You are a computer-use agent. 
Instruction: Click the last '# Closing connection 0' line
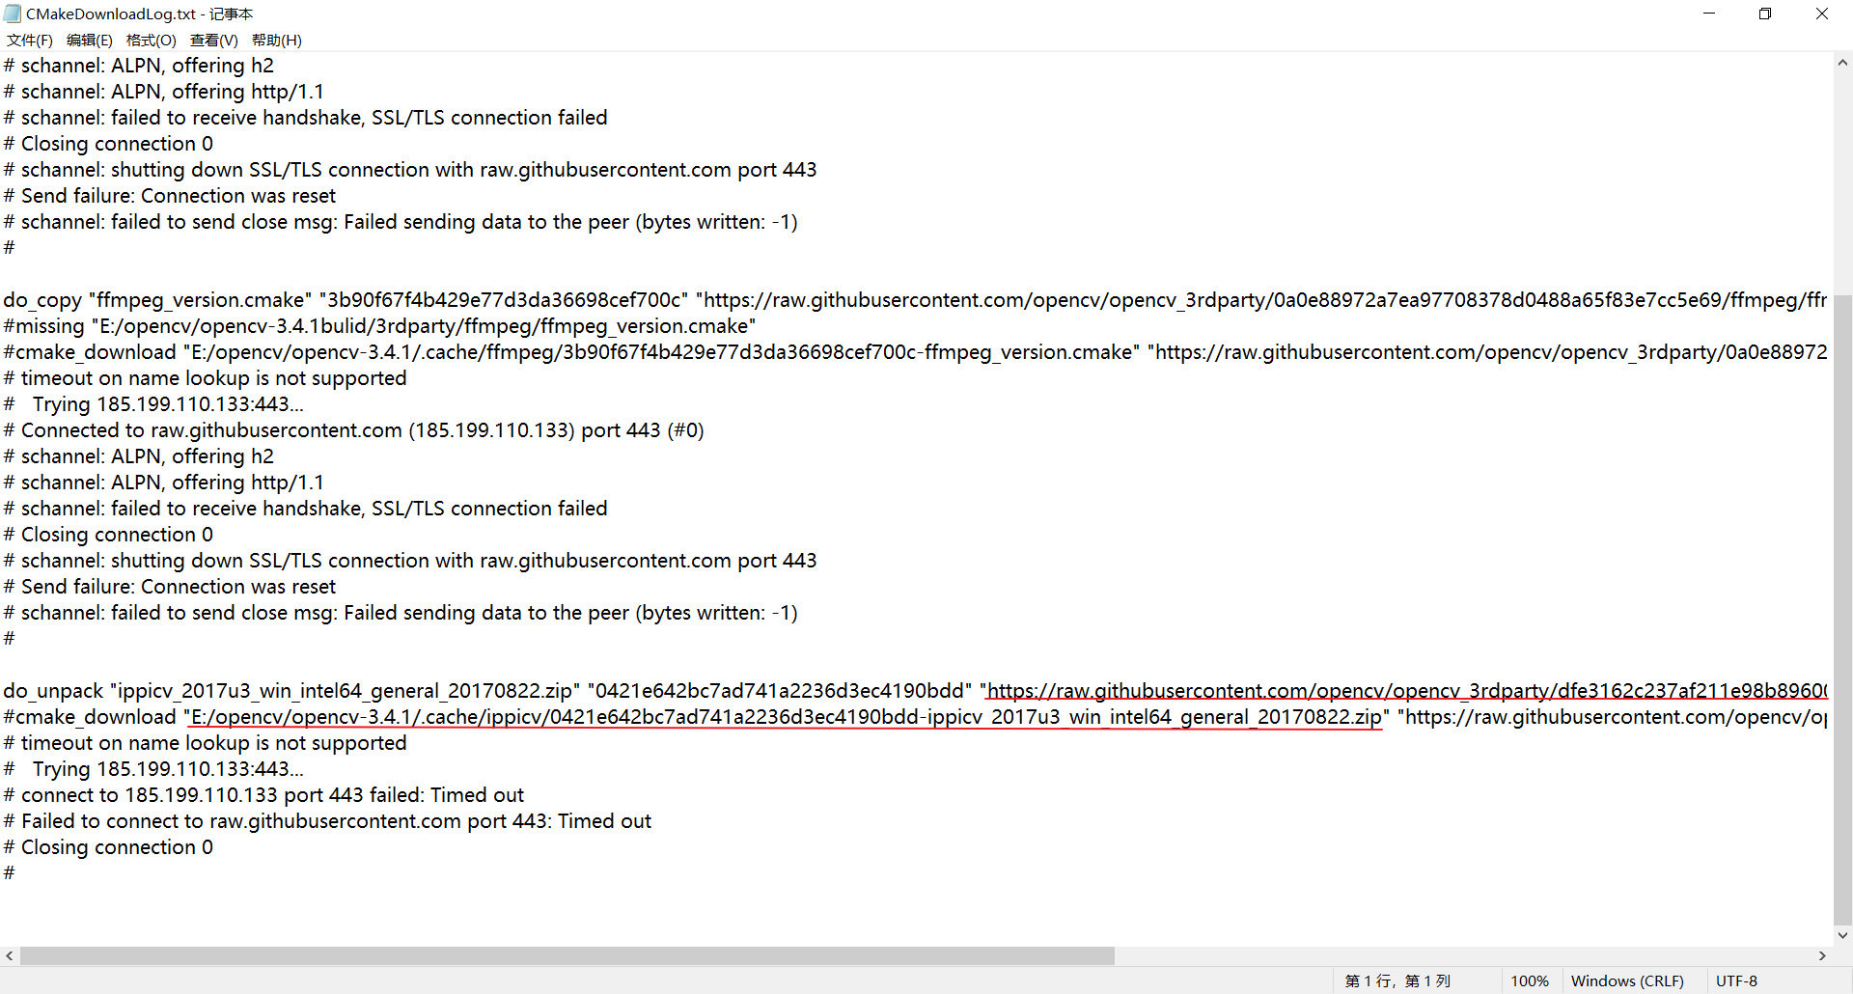[x=108, y=847]
